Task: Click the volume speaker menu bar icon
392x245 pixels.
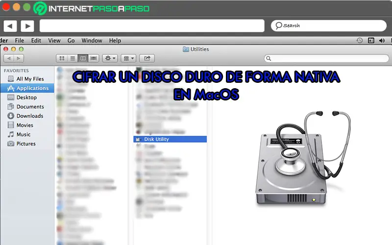Action: [382, 41]
